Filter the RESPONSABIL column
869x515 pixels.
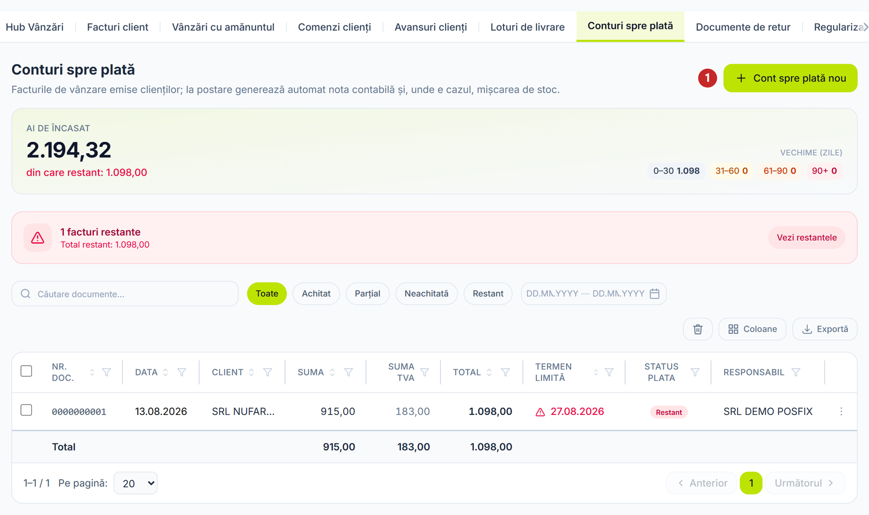(x=796, y=372)
